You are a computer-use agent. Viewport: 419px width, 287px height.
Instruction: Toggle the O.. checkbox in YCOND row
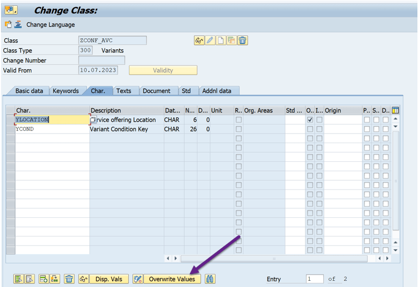click(x=310, y=129)
